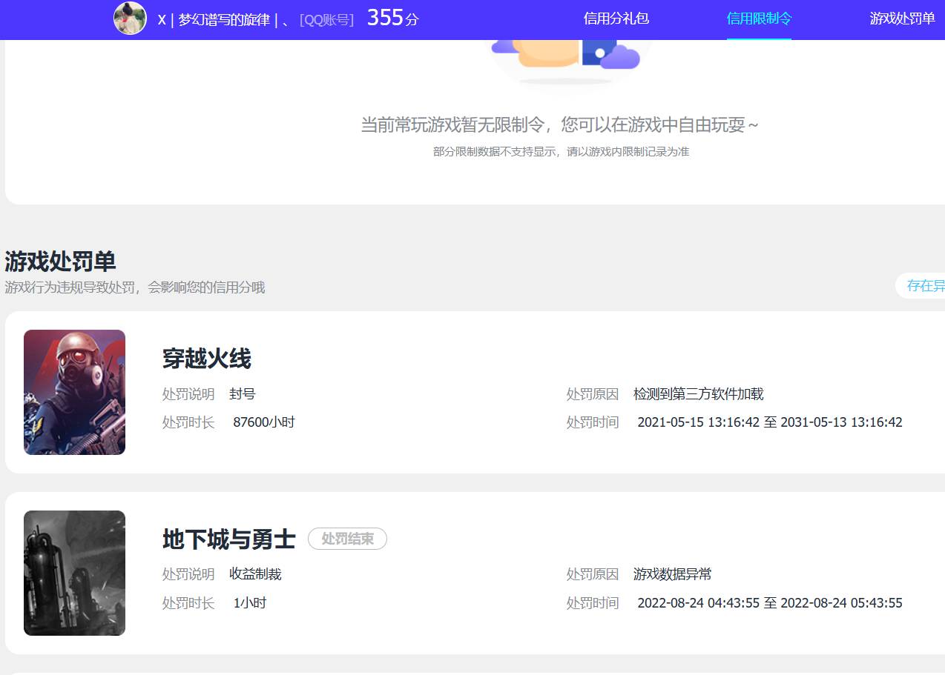Screen dimensions: 945x675
Task: Click the QQ账号 account type label
Action: [x=326, y=19]
